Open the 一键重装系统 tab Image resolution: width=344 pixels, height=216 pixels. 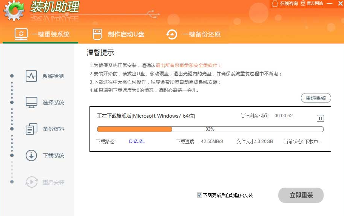point(42,34)
